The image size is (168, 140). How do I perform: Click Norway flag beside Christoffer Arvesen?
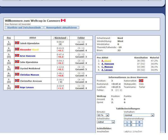tap(17, 81)
